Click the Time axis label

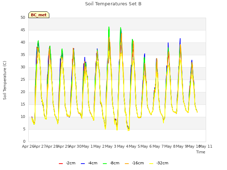(x=201, y=152)
